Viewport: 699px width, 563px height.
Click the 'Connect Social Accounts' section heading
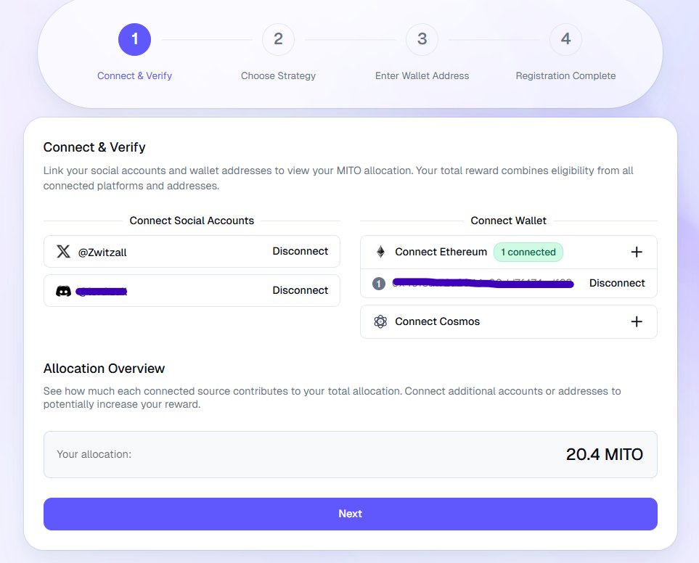[x=192, y=221]
